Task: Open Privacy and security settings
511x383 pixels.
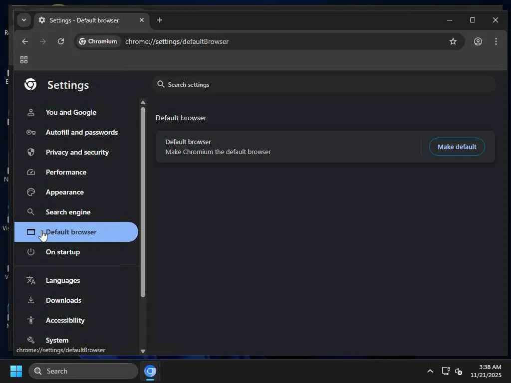Action: coord(76,152)
